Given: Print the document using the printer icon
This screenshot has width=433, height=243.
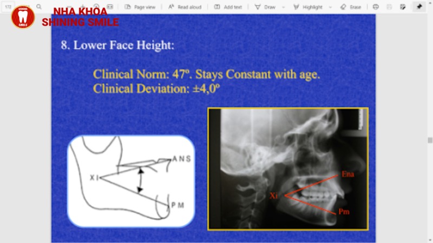Looking at the screenshot, I should click(376, 7).
